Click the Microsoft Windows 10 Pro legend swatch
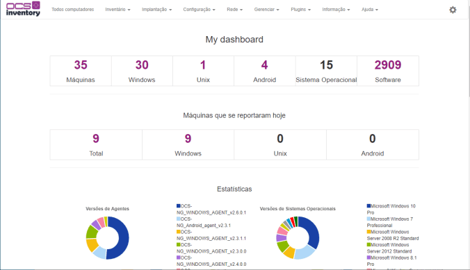 click(x=368, y=206)
